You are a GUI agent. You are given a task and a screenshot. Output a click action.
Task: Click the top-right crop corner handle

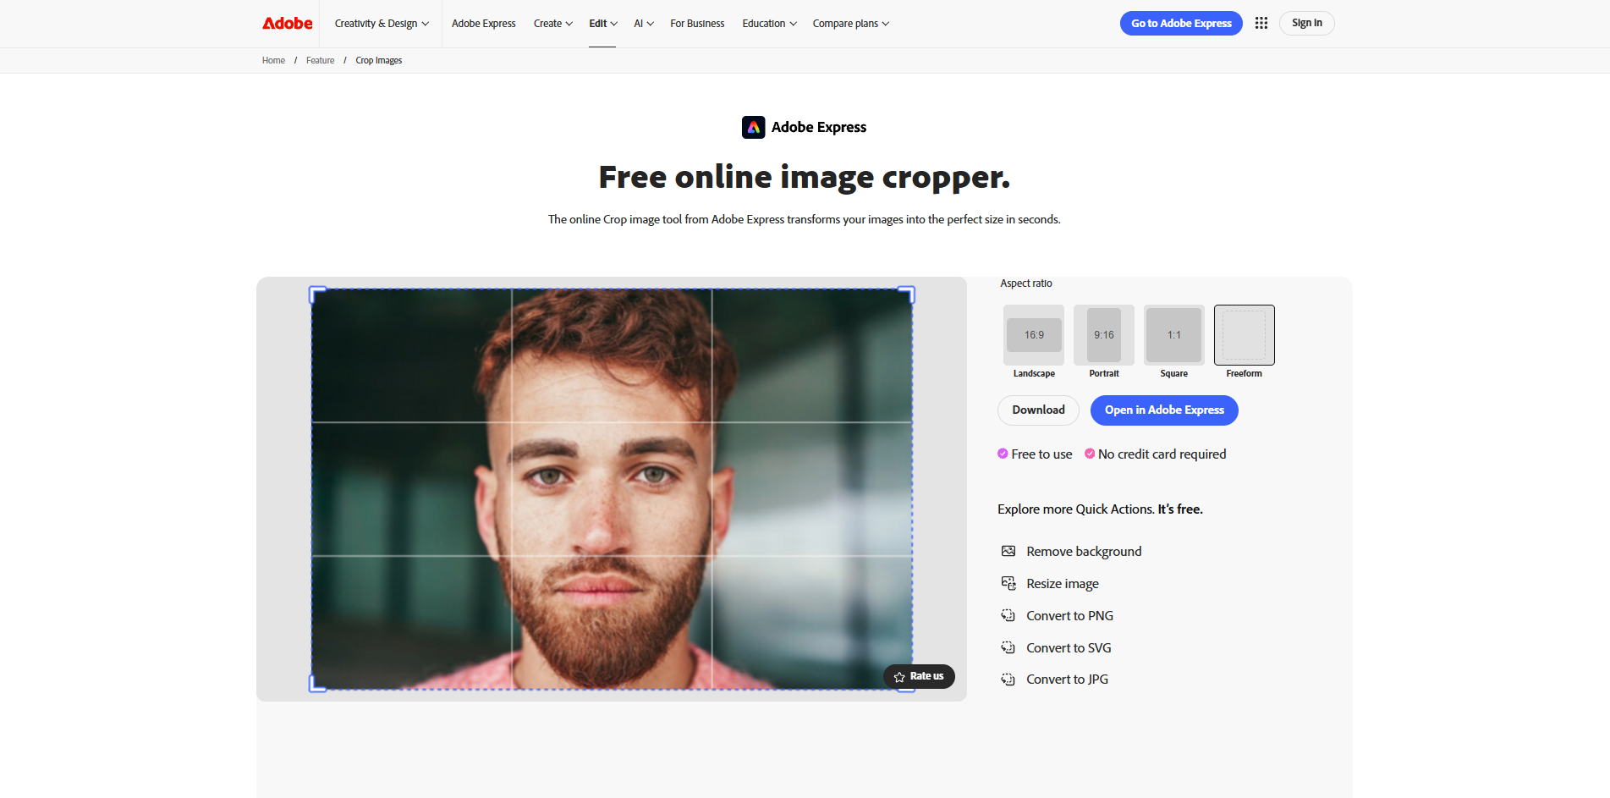pyautogui.click(x=907, y=294)
